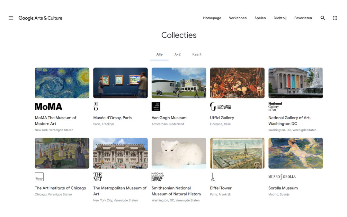Open Smithsonian National Museum of Natural History
347x217 pixels.
coord(176,191)
